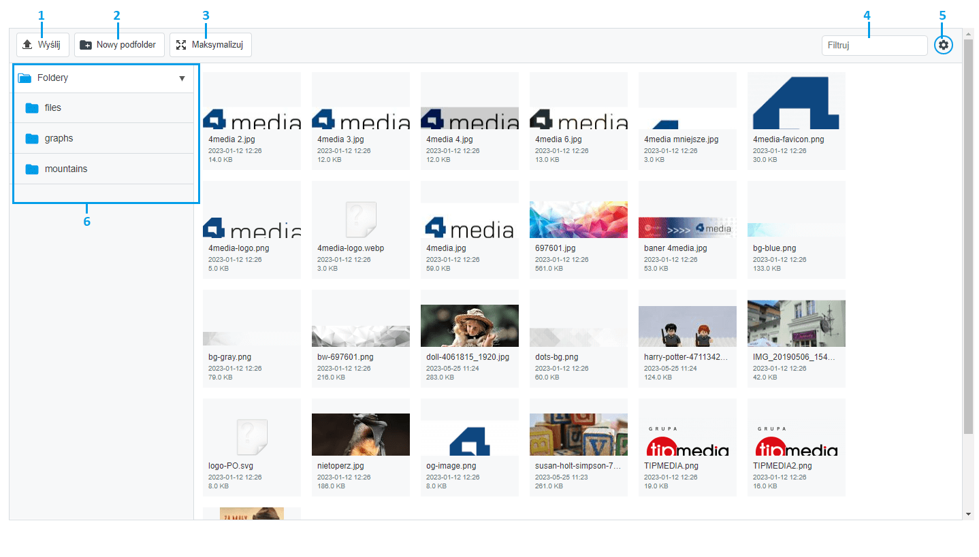Image resolution: width=979 pixels, height=557 pixels.
Task: Create a new subfolder with Nowy podfolder
Action: [119, 45]
